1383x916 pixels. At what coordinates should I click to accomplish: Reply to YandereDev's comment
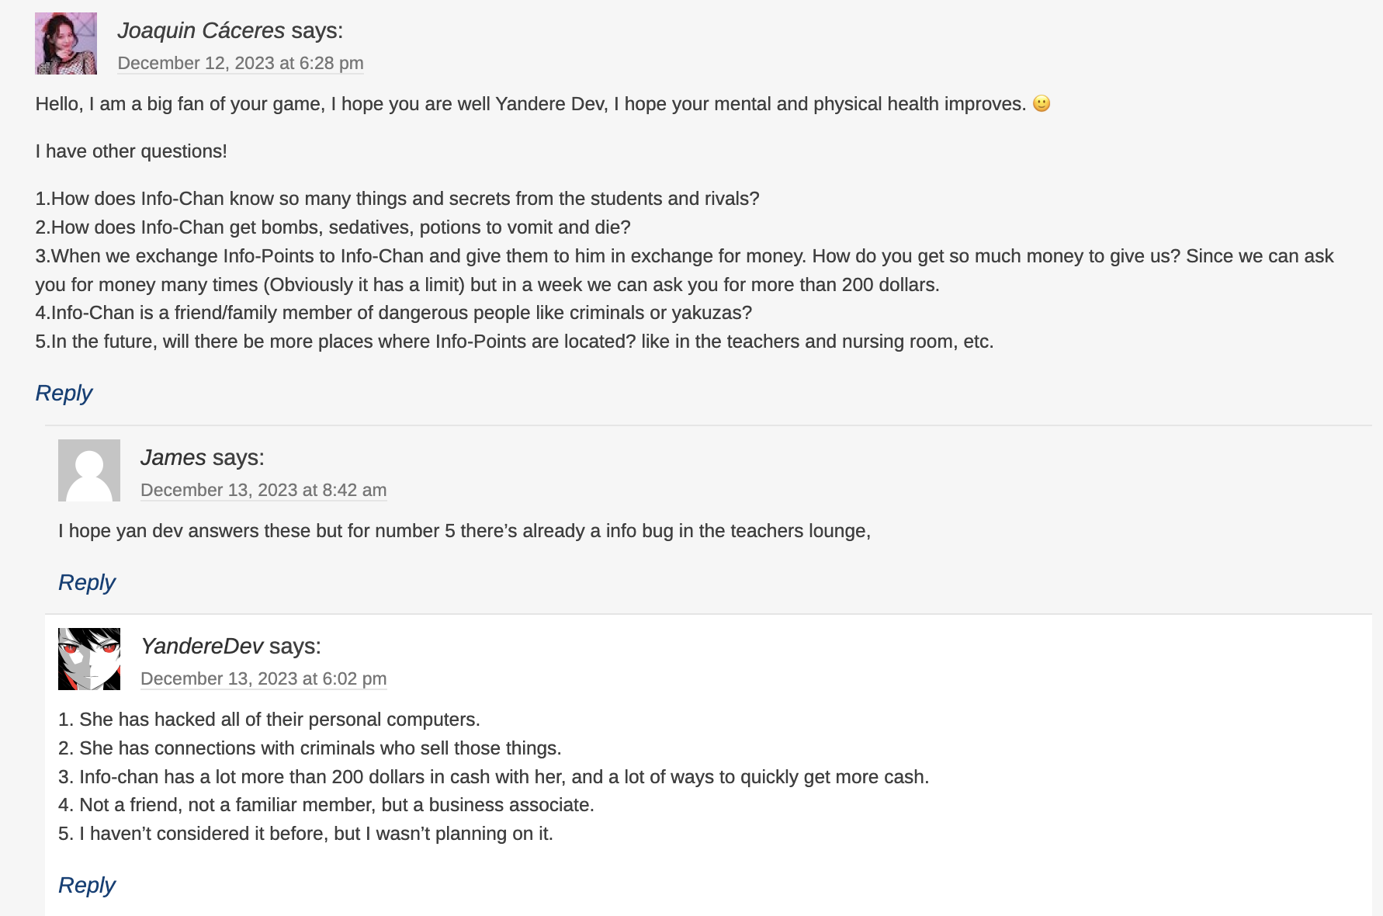click(87, 885)
